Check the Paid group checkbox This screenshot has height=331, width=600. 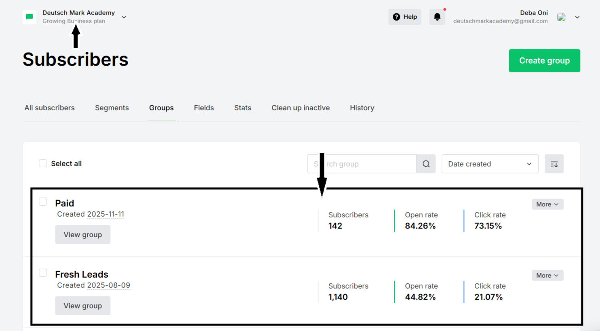pyautogui.click(x=43, y=202)
